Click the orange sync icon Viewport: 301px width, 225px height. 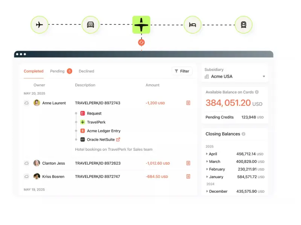[141, 42]
